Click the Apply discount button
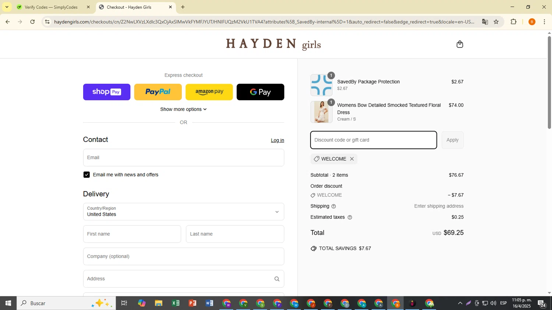This screenshot has width=552, height=310. click(452, 140)
